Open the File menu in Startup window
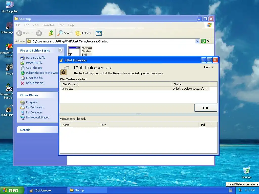 (18, 25)
